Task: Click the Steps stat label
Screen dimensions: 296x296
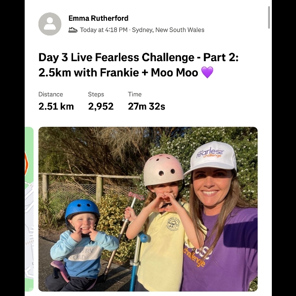Action: pyautogui.click(x=96, y=94)
